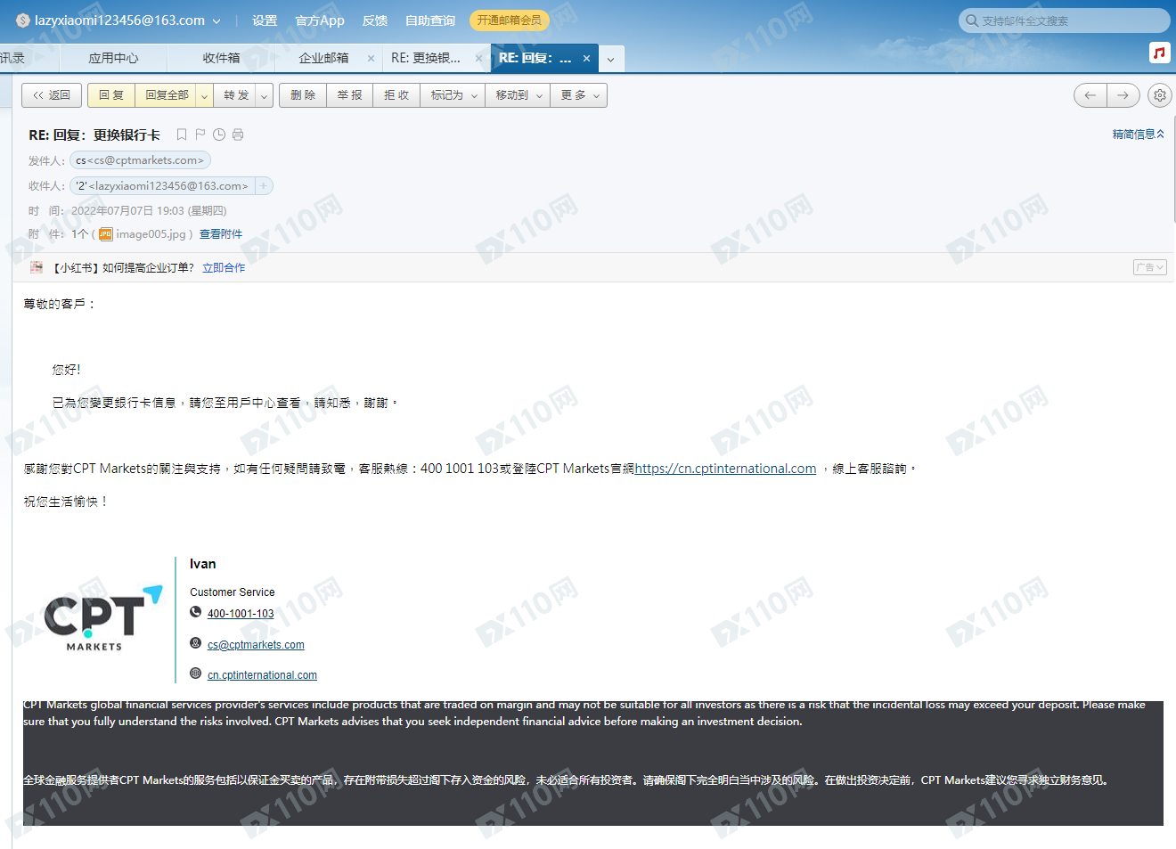Click the globe icon in signature
1176x849 pixels.
click(x=196, y=673)
